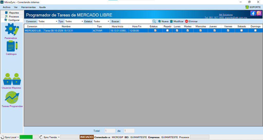
Task: Click the green Sync Local progress bar
Action: point(29,137)
